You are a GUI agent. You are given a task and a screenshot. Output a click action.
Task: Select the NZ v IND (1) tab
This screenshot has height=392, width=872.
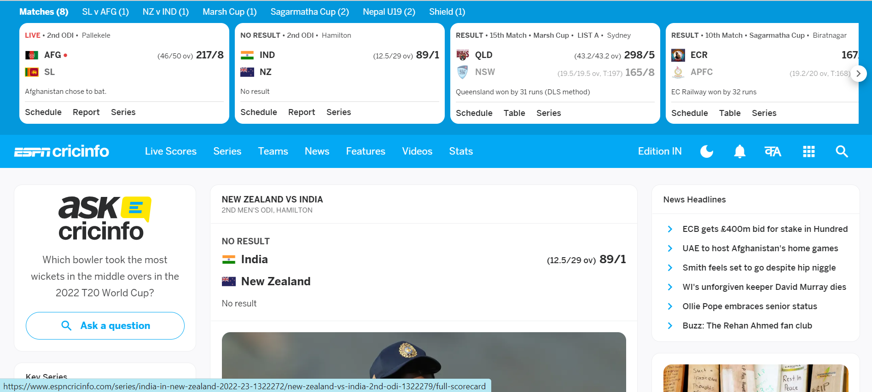pyautogui.click(x=166, y=12)
